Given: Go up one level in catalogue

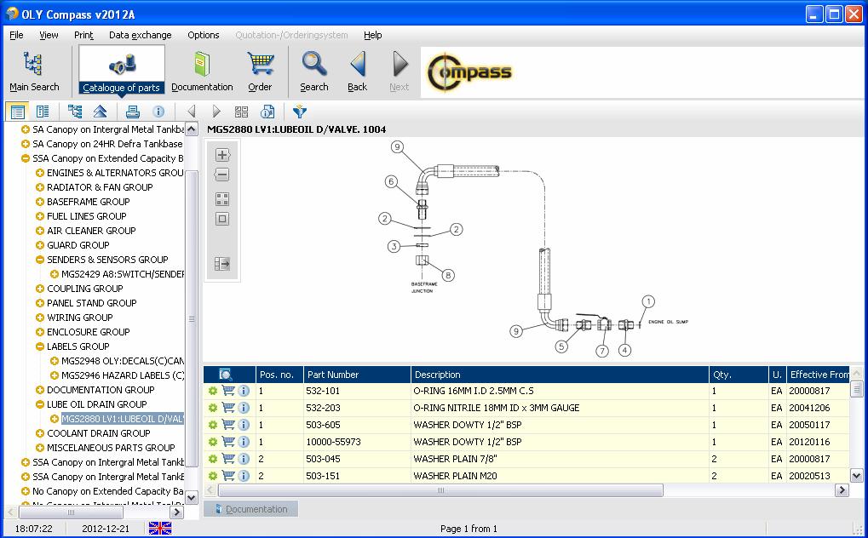Looking at the screenshot, I should coord(101,112).
